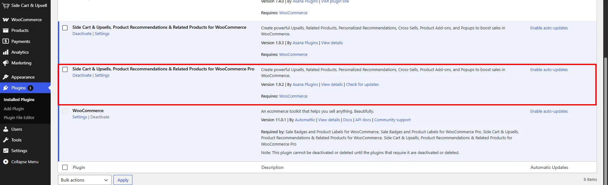Viewport: 608px width, 185px height.
Task: Open Asana Plugins author link for version 1.9.2
Action: pos(305,85)
